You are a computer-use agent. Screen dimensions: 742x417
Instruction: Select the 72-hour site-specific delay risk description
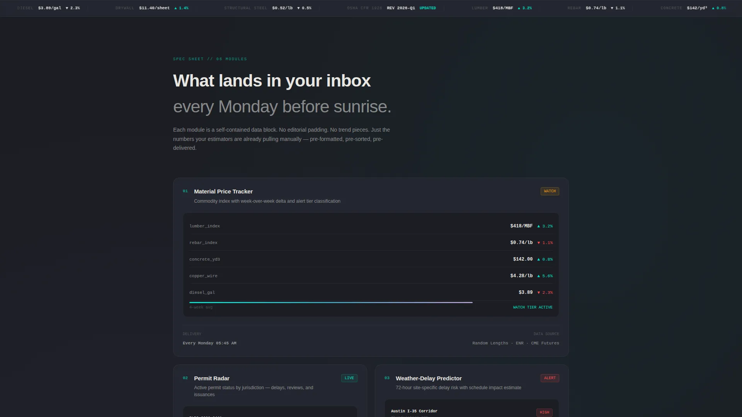458,388
